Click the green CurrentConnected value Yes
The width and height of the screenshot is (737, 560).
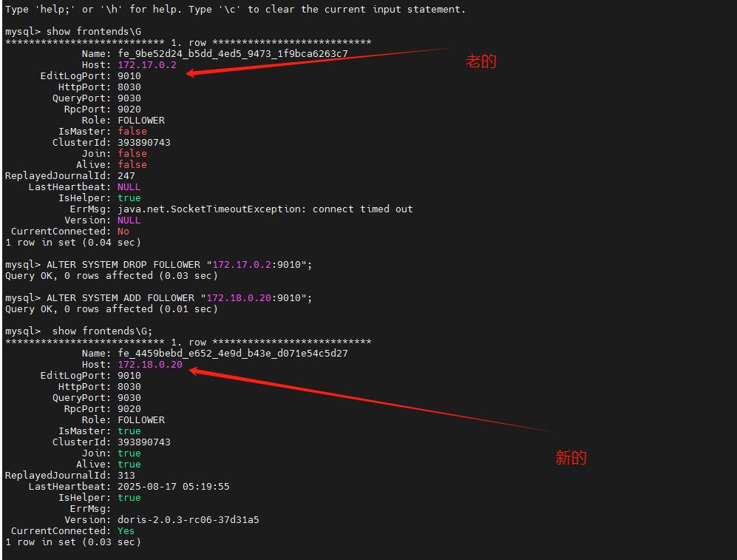coord(126,531)
